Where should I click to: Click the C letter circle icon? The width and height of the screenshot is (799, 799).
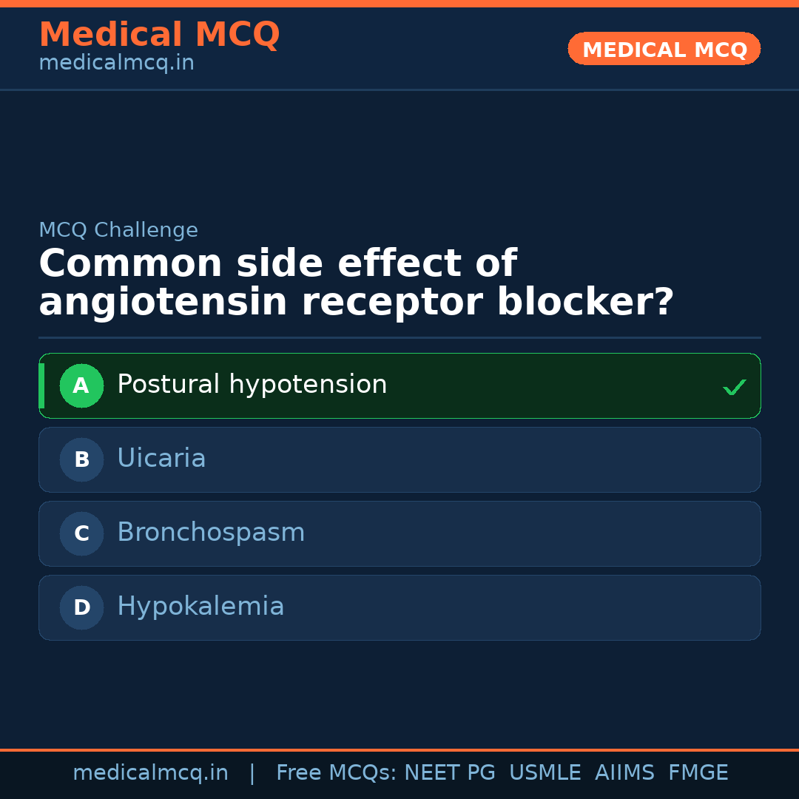pos(81,533)
